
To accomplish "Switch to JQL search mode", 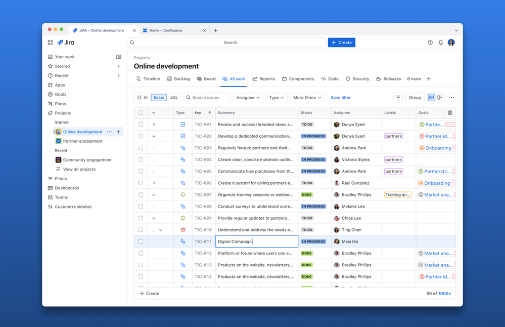I will [174, 97].
